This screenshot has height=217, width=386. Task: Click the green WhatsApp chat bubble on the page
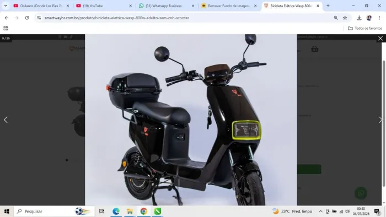(361, 193)
